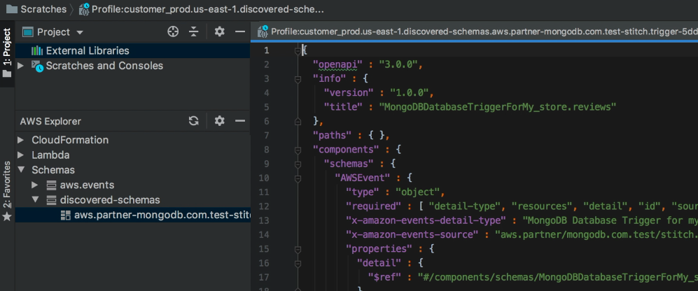Click the locate/select opened file icon in Project panel

(x=173, y=32)
